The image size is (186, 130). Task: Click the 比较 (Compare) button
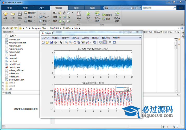click(x=28, y=17)
